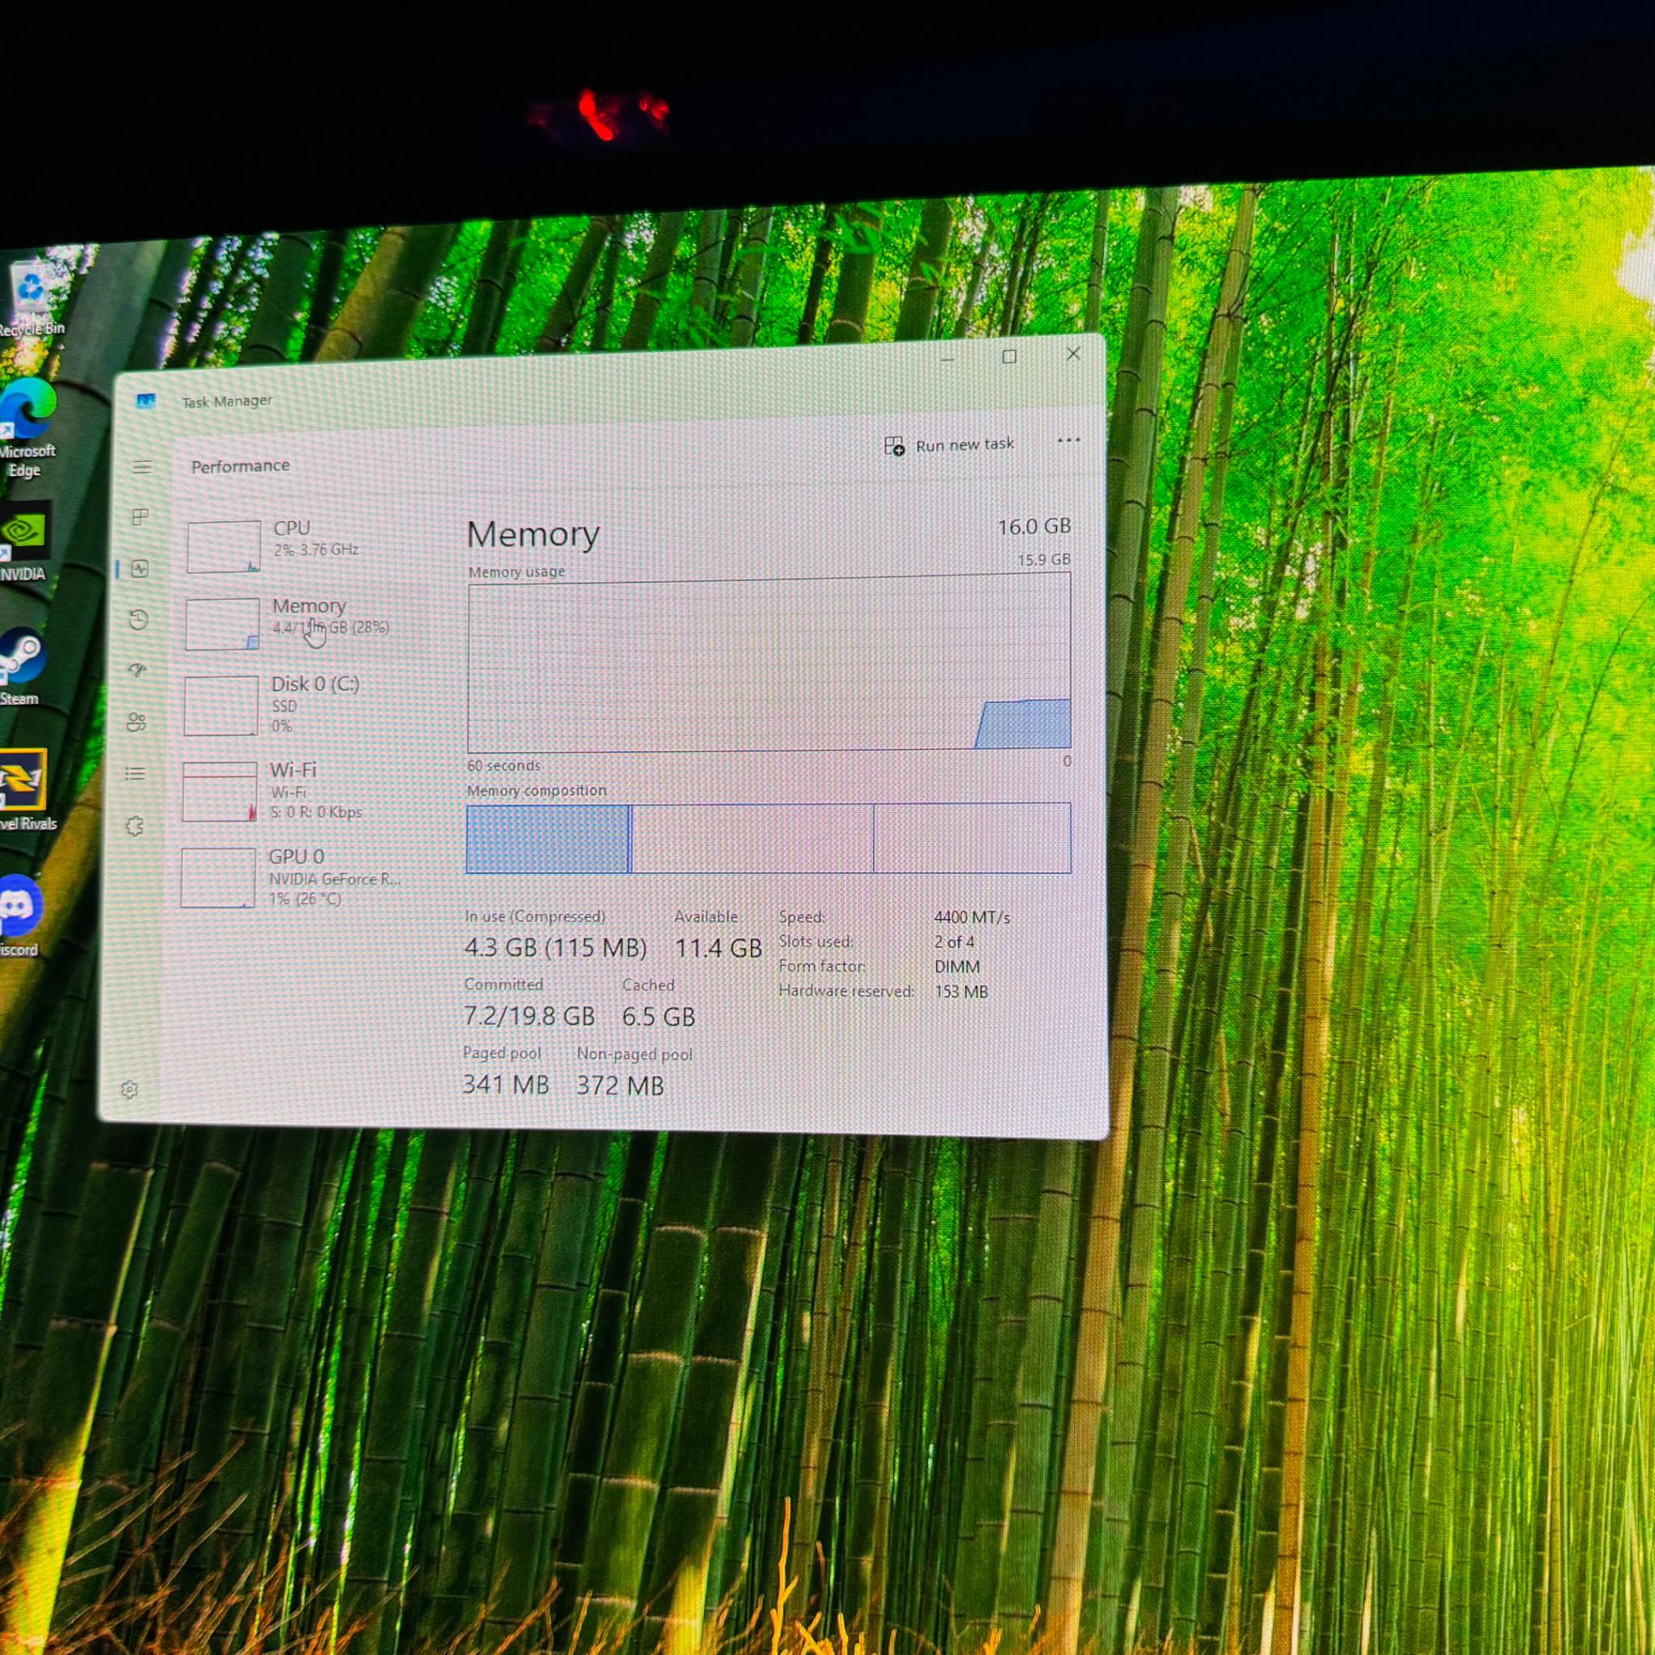This screenshot has height=1655, width=1655.
Task: Click the Wi-Fi mini graph thumbnail
Action: pos(219,791)
